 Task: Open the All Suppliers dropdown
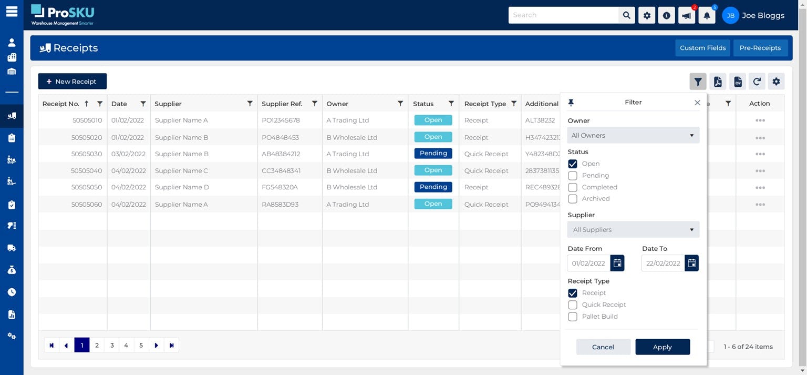633,229
